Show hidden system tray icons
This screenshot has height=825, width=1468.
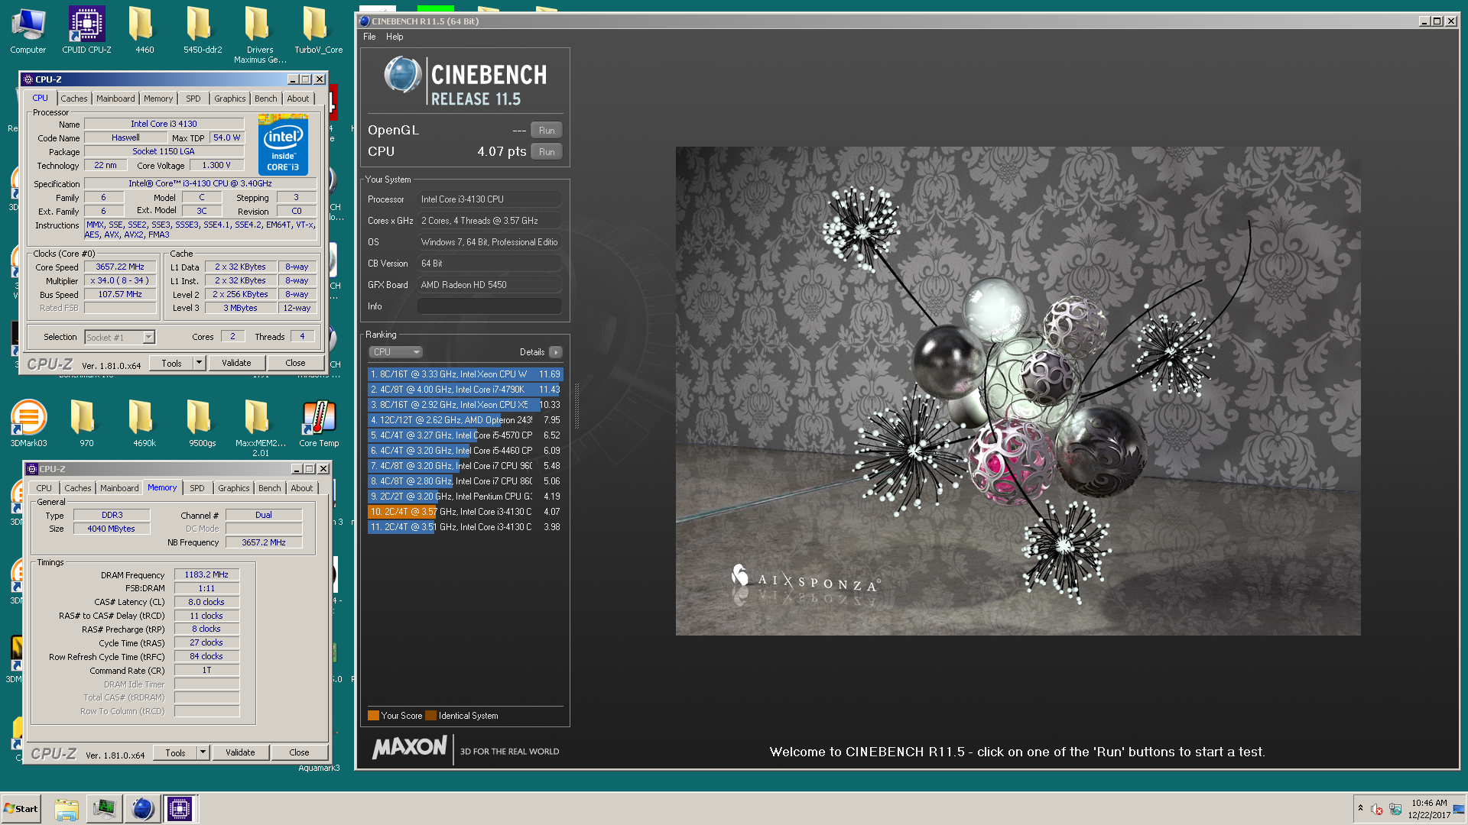pos(1360,808)
